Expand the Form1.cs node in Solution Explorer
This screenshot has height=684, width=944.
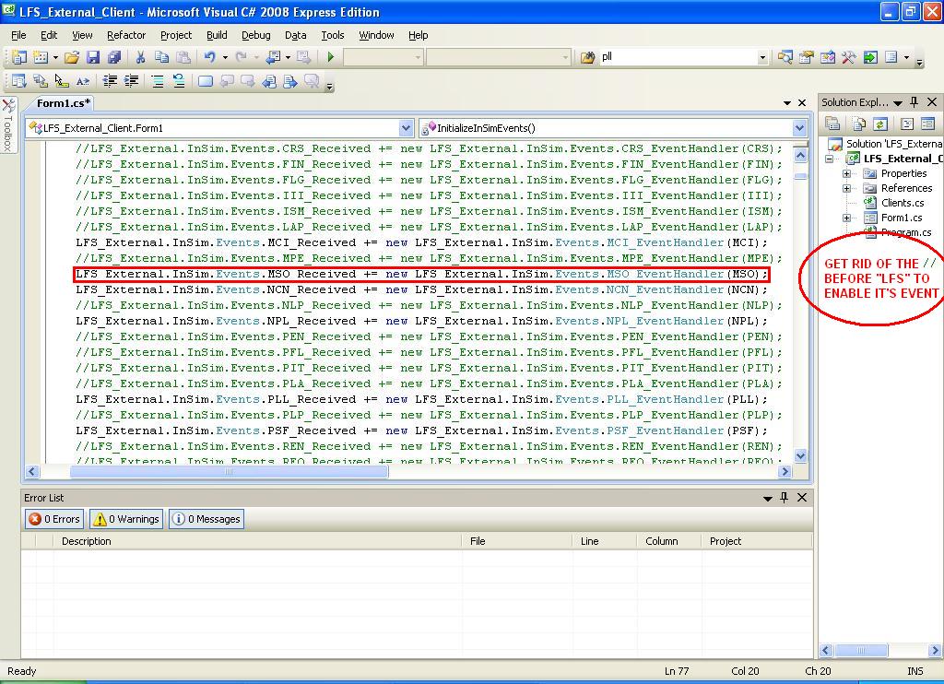[846, 218]
